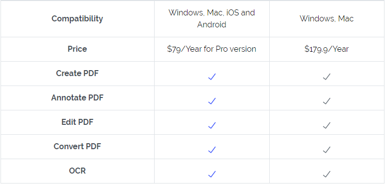Click the Price row label

coord(77,49)
